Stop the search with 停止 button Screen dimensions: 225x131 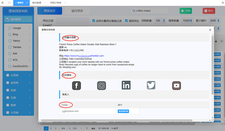209,11
